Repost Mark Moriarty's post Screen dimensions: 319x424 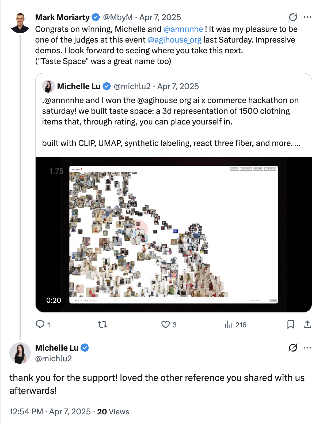point(103,324)
